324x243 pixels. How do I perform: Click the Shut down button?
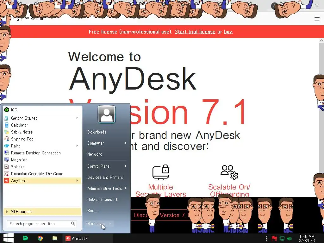pos(96,224)
